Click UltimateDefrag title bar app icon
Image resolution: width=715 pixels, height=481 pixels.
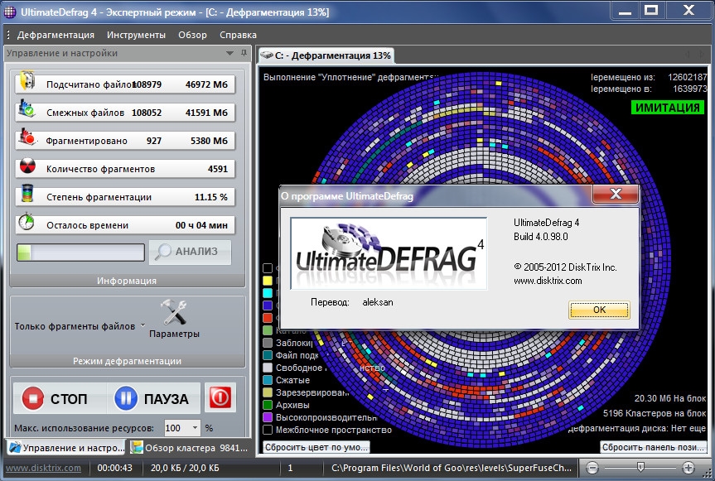pos(10,12)
